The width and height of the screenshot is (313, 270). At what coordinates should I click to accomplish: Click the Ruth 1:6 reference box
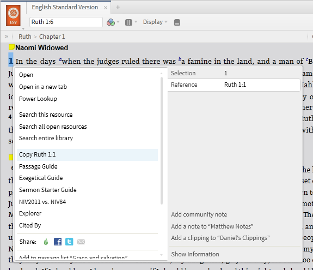[x=66, y=22]
